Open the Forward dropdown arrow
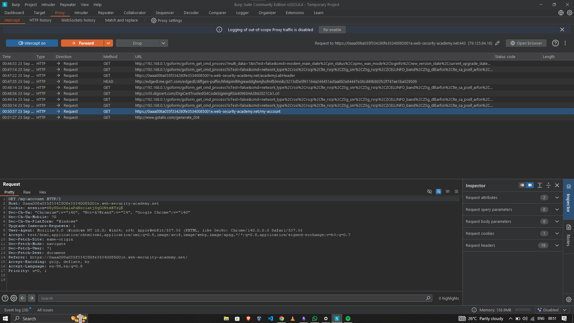 (109, 43)
